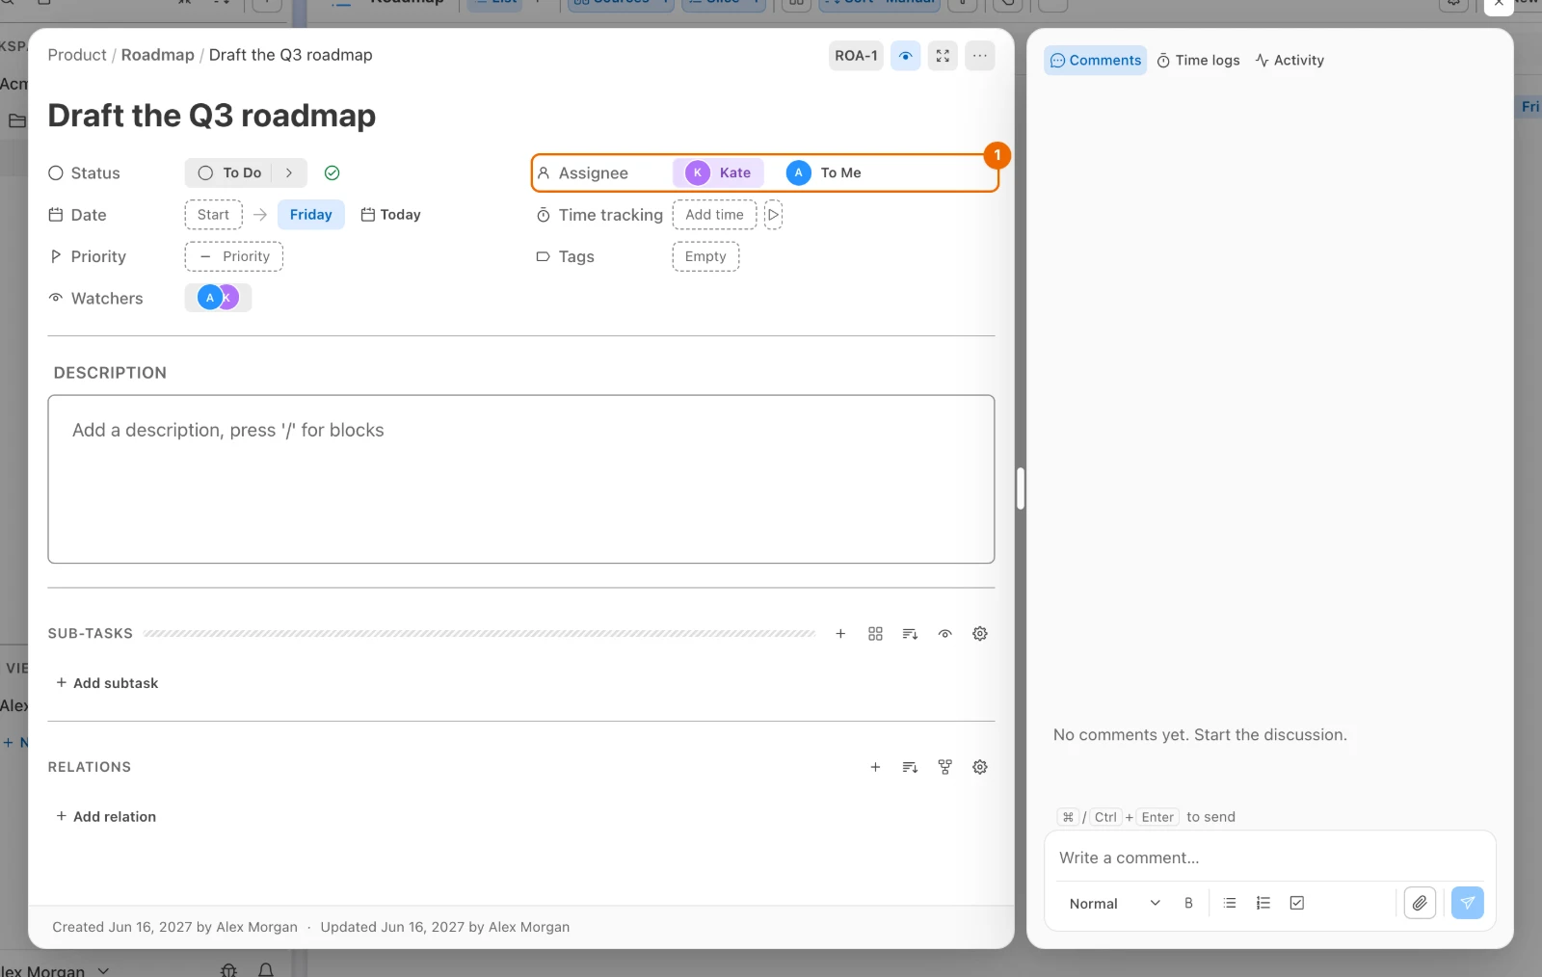Attach a file with paperclip icon
Screen dimensions: 1542x977
click(1420, 903)
